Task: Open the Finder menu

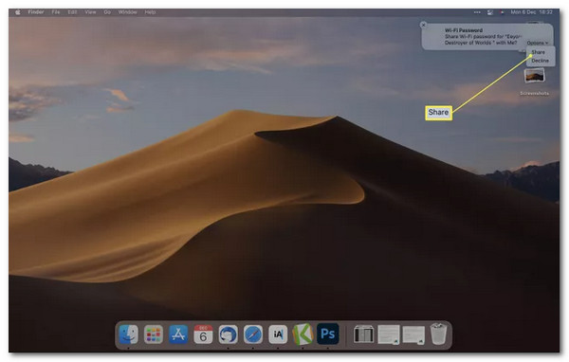Action: click(36, 12)
